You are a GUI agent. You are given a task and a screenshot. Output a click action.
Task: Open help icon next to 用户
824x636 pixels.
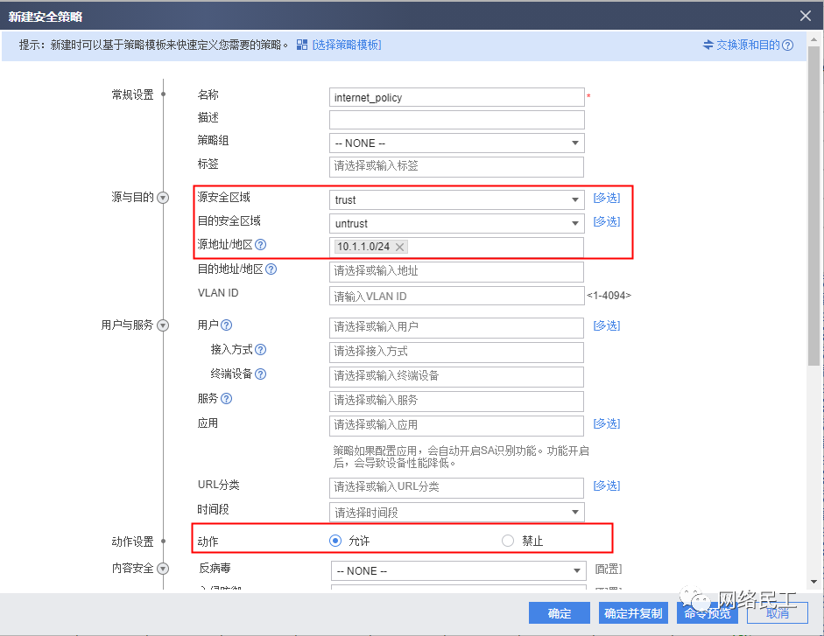click(x=226, y=325)
